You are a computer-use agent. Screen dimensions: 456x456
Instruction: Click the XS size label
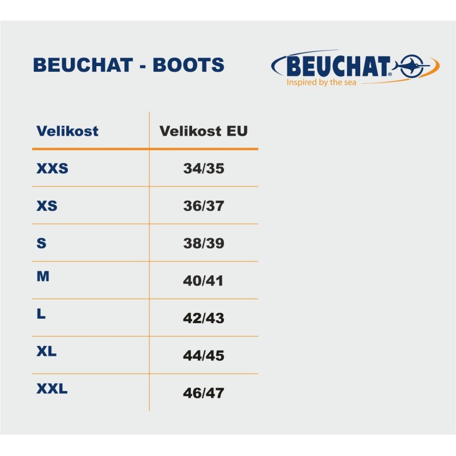(47, 206)
